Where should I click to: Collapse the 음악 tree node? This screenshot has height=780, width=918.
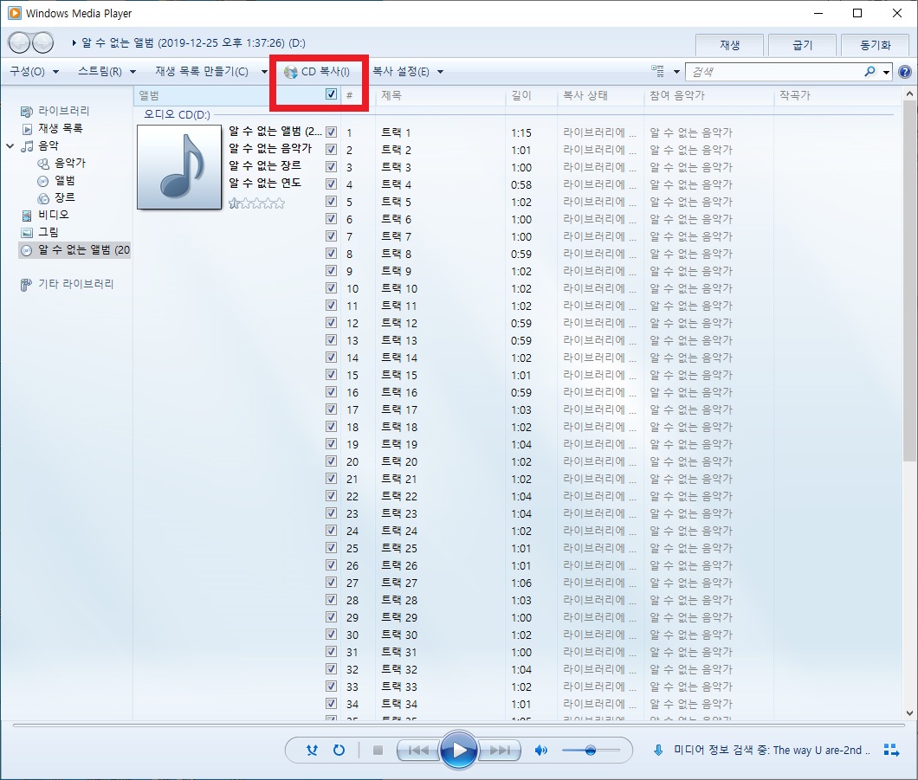point(10,145)
